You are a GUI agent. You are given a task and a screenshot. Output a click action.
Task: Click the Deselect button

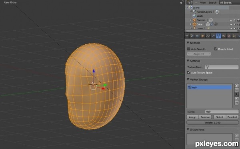232,117
